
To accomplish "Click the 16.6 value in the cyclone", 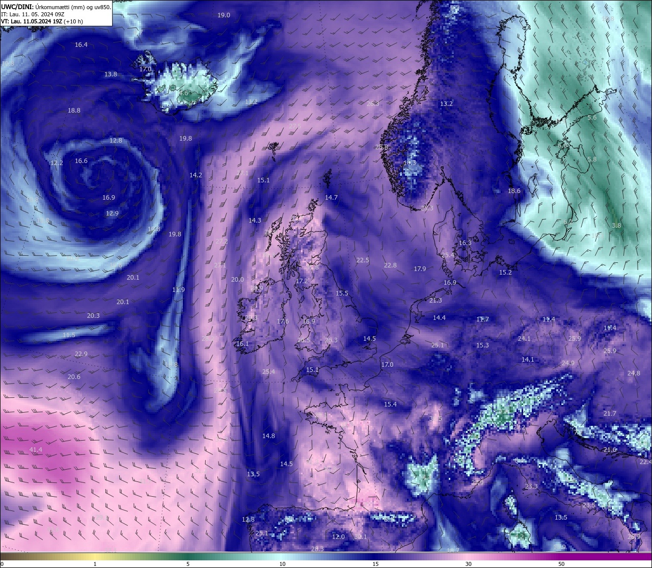I will (x=81, y=161).
